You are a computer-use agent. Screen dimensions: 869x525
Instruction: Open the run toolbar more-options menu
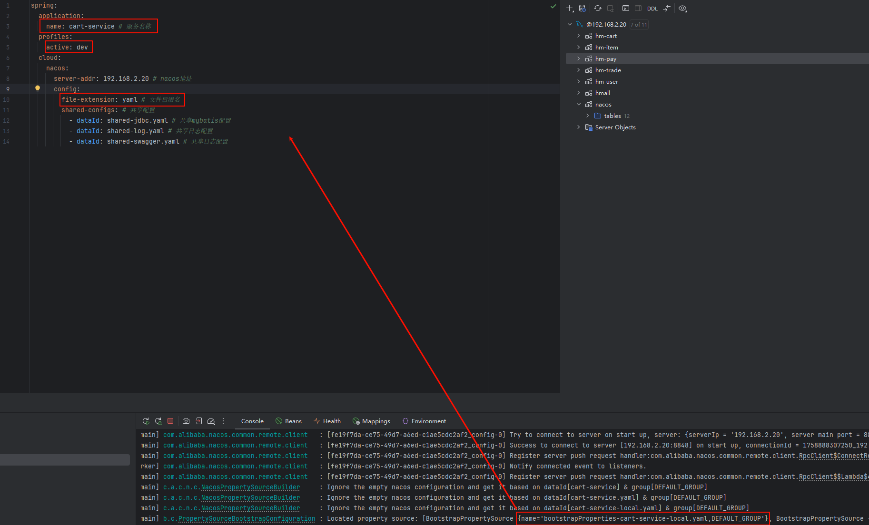click(223, 421)
